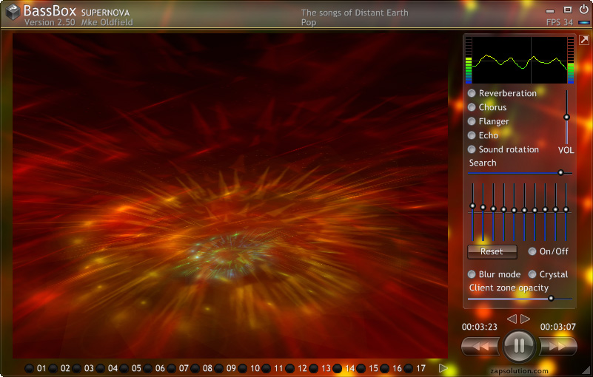
Task: Select track 03 in the playlist
Action: coord(77,368)
